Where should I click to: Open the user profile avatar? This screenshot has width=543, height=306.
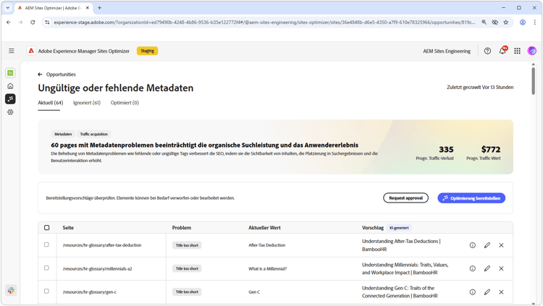click(531, 51)
